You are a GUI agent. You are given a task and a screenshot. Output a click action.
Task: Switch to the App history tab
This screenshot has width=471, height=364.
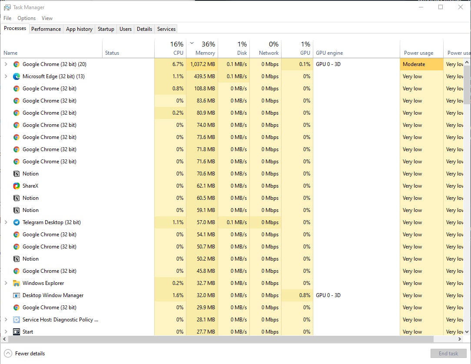pyautogui.click(x=79, y=29)
